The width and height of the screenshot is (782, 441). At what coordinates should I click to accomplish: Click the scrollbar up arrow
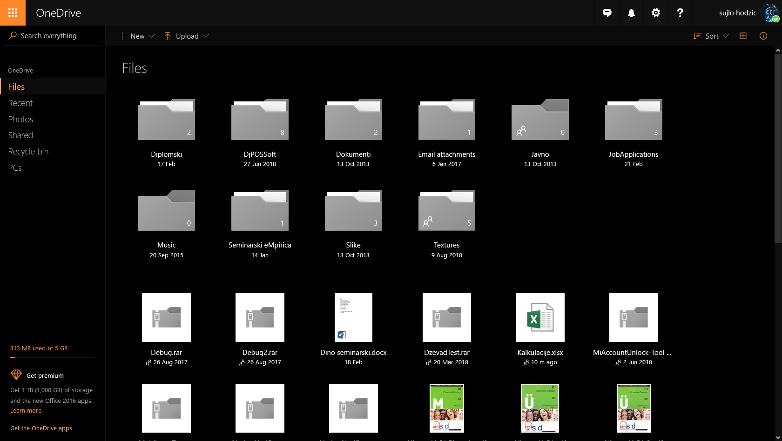778,50
